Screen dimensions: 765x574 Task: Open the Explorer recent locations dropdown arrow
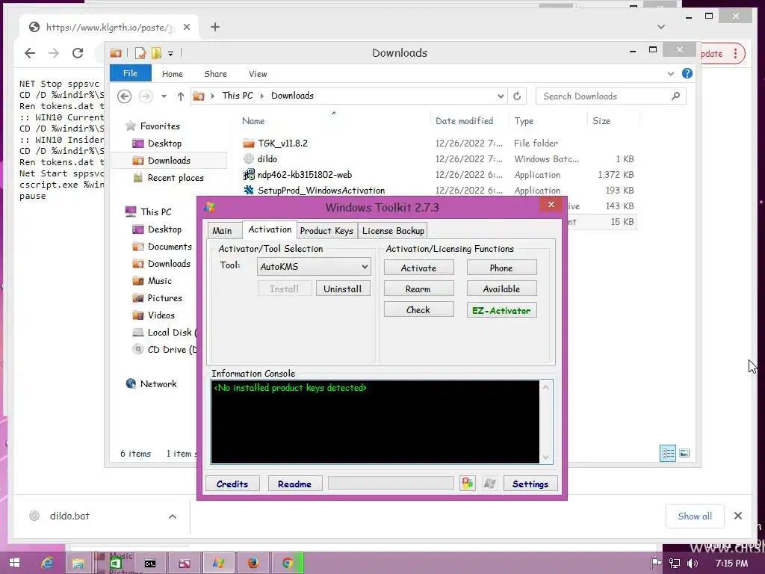[x=164, y=96]
